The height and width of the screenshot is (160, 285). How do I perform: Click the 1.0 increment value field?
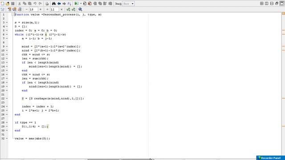pos(33,9)
